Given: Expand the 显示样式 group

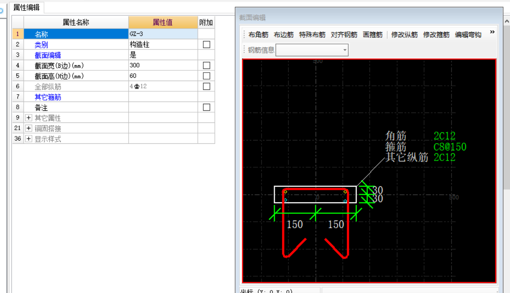Looking at the screenshot, I should [x=29, y=139].
